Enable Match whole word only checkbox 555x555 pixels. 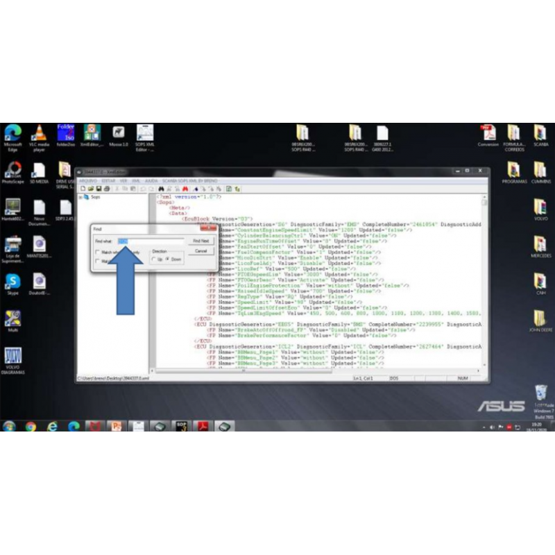click(98, 252)
